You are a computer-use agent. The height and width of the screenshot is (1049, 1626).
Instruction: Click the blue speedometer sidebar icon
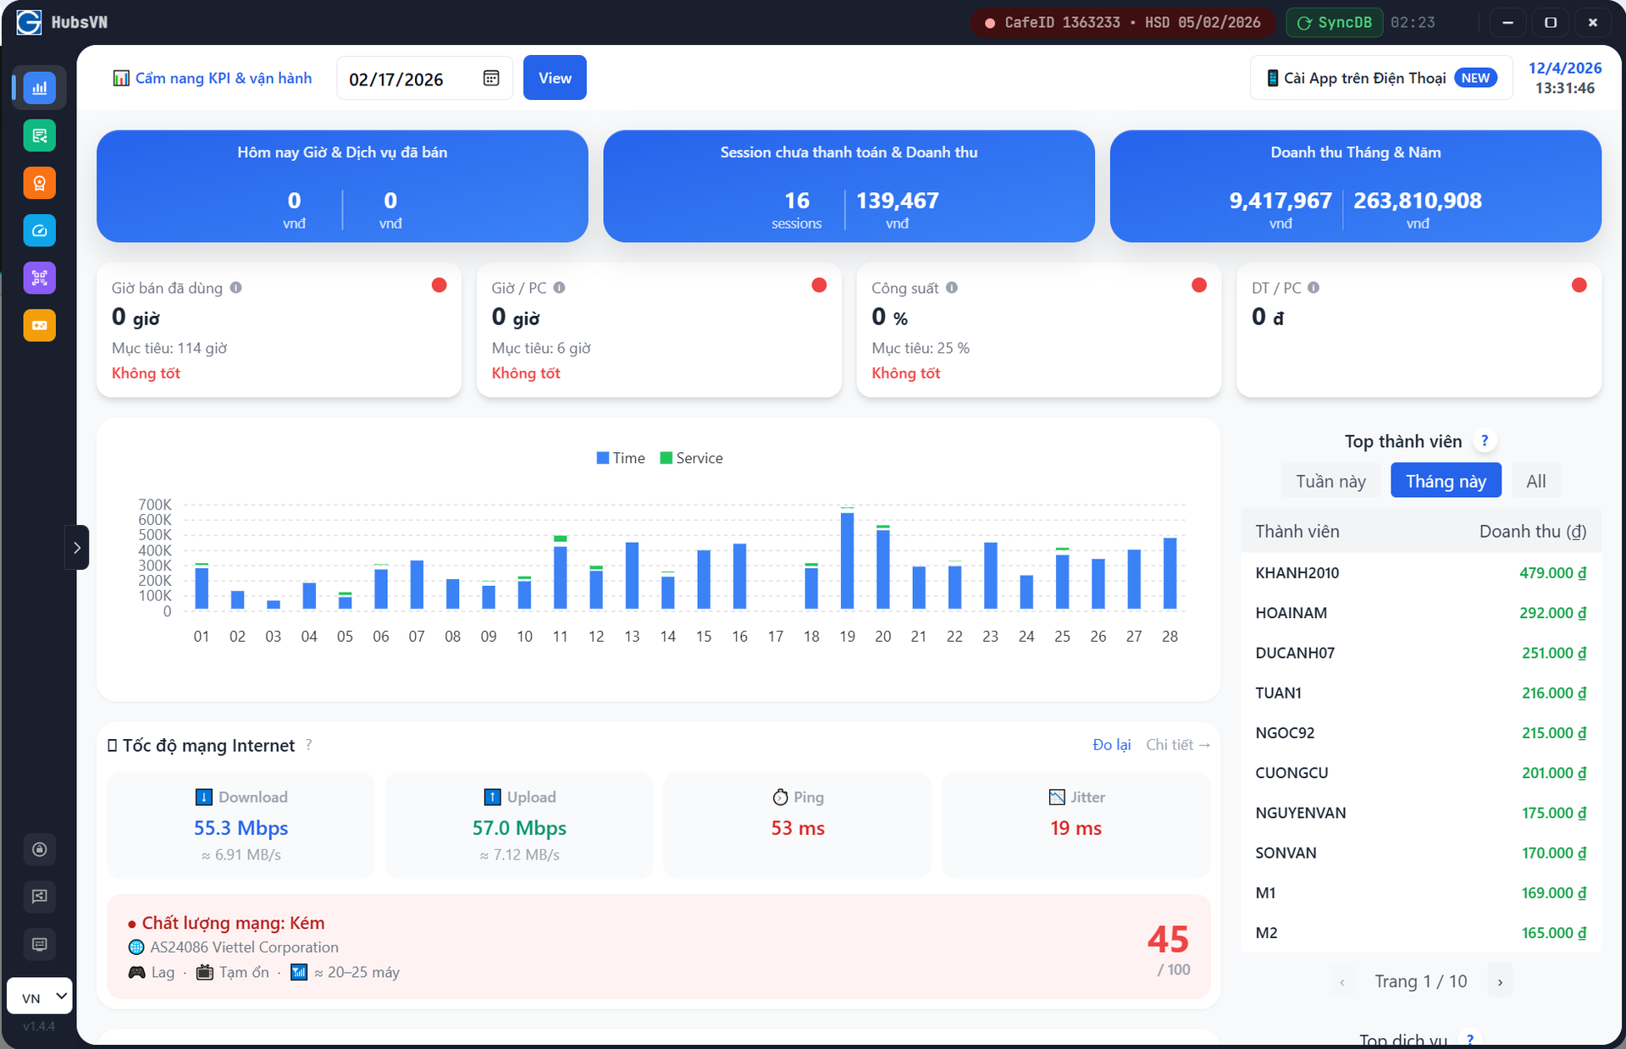point(39,230)
